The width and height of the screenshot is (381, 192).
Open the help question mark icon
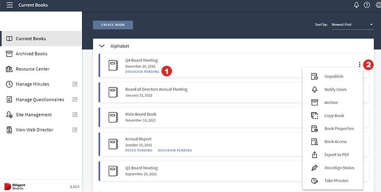[366, 5]
